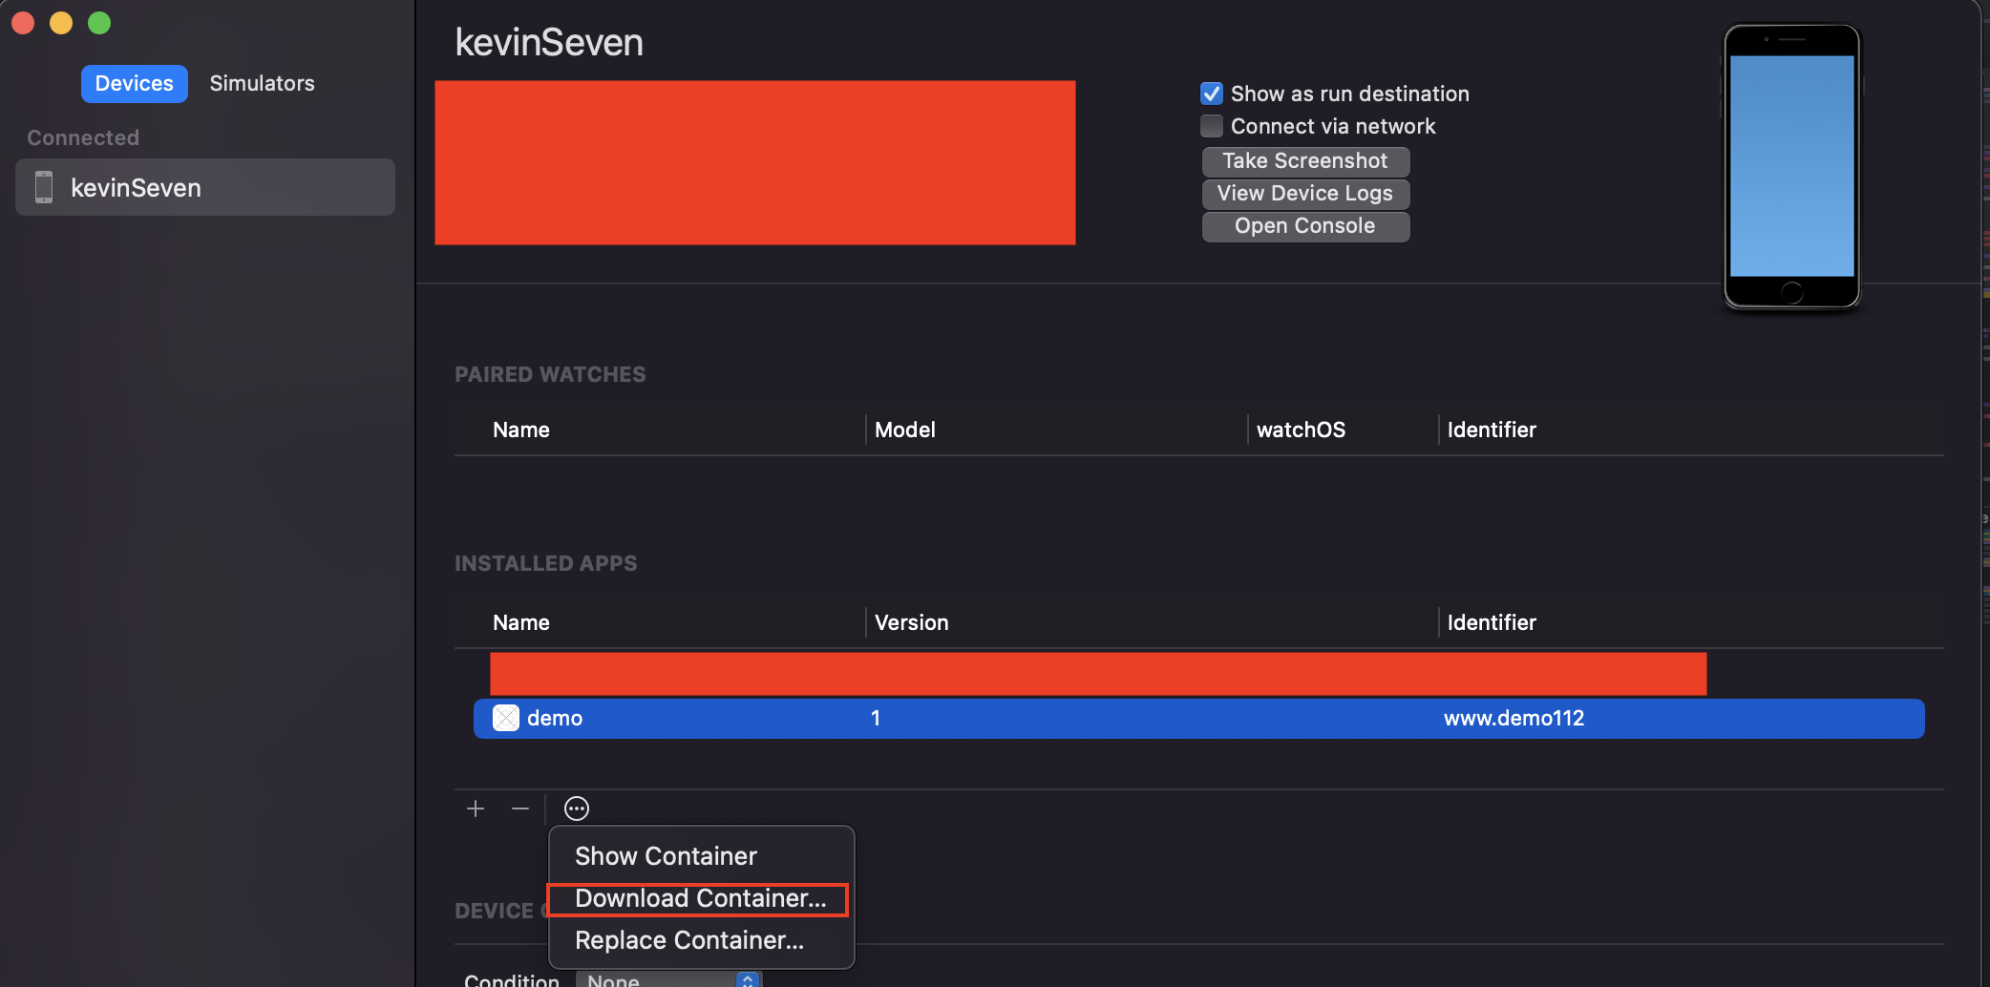Click the kevinSeven device title text

pos(549,42)
